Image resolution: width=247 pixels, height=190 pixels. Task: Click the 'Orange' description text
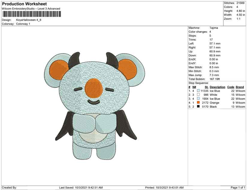[x=214, y=103]
